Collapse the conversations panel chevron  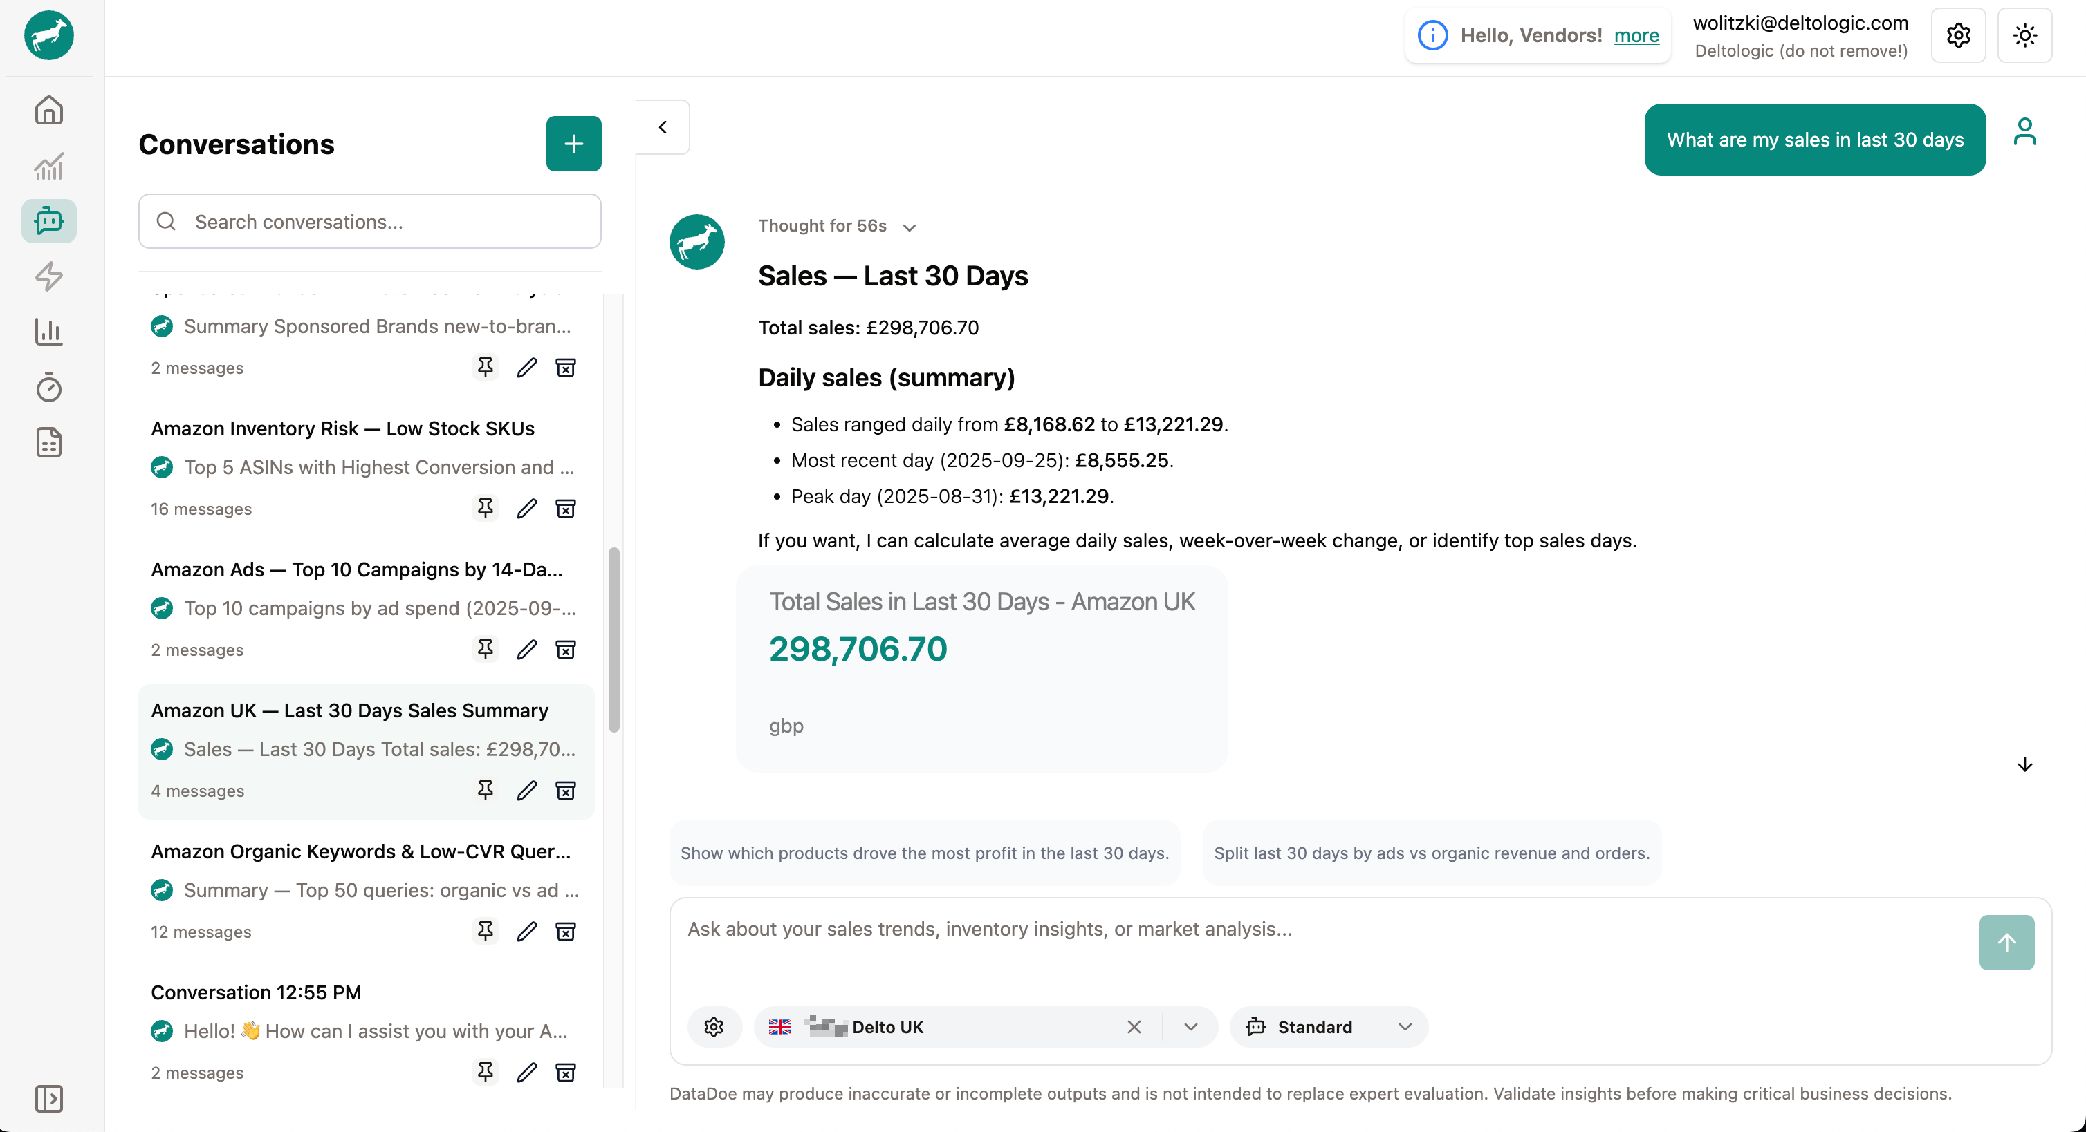click(663, 127)
